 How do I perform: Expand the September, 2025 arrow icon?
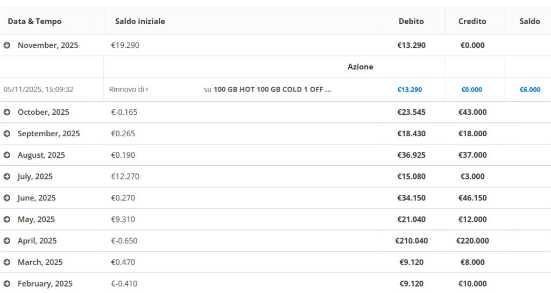[x=7, y=134]
